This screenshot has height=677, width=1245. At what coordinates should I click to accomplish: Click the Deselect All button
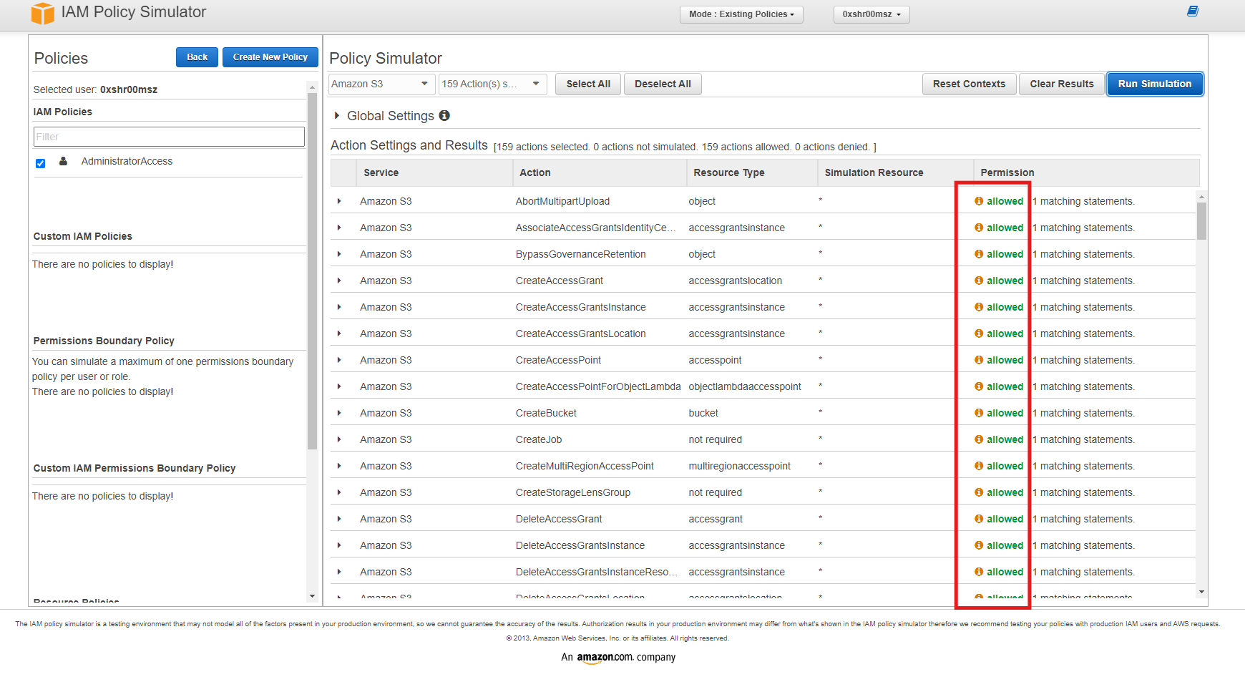(662, 84)
